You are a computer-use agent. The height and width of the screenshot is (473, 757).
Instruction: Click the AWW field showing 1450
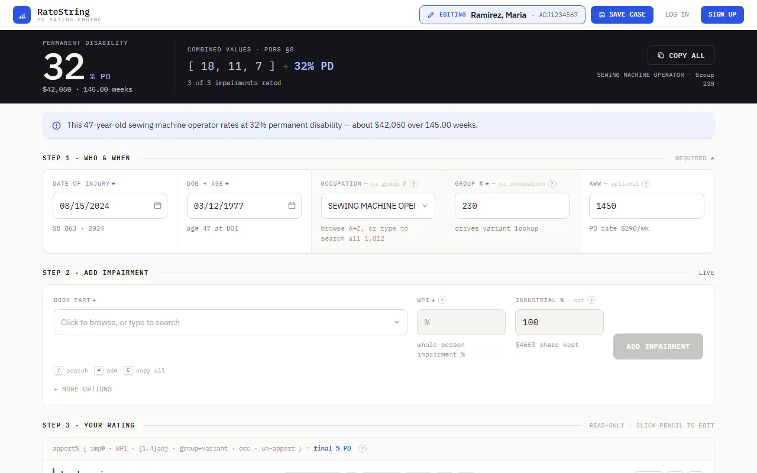click(646, 206)
